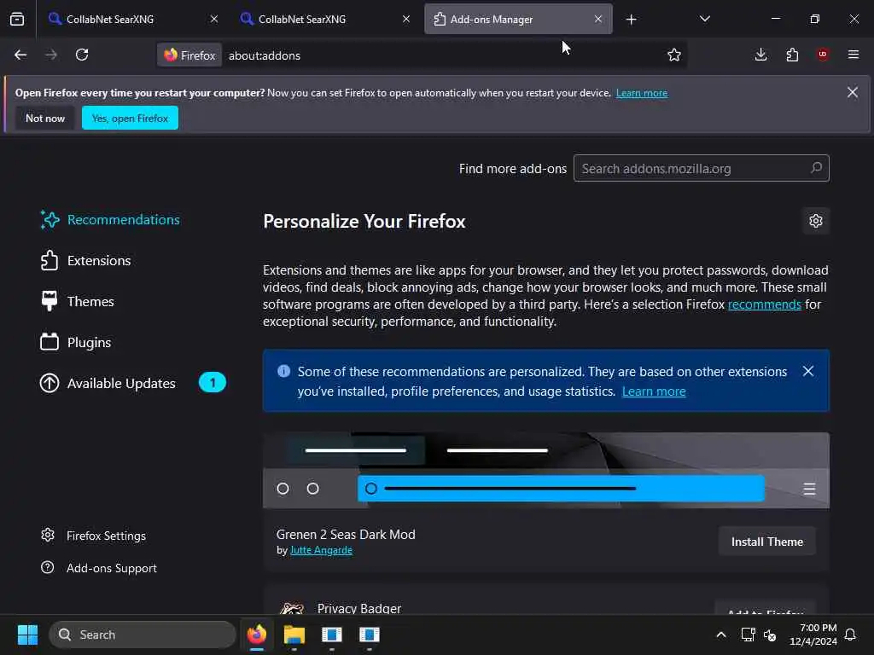874x655 pixels.
Task: Click the network status tray icon
Action: coord(748,635)
